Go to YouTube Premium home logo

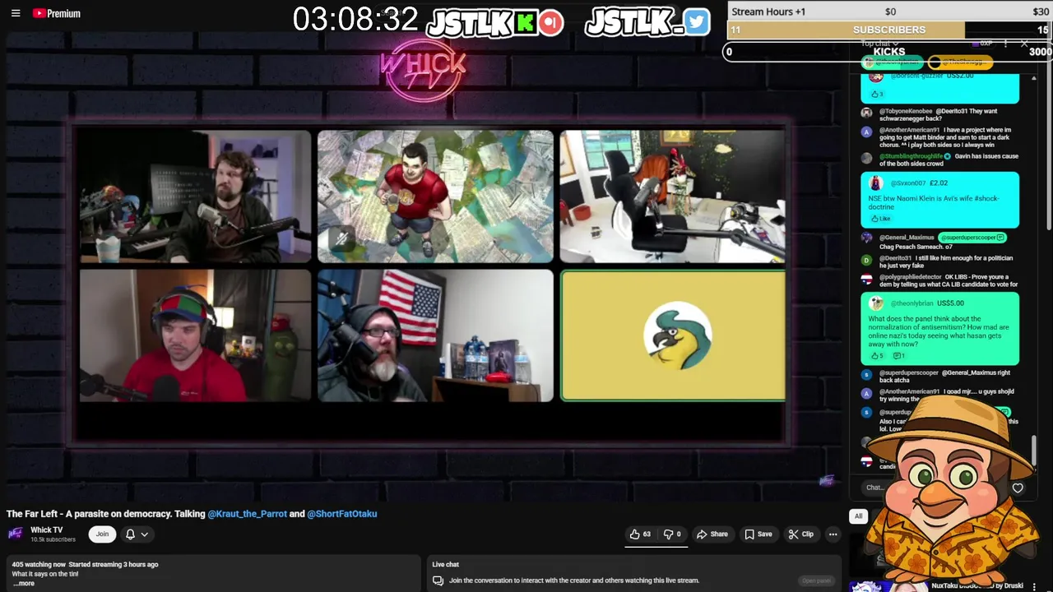click(x=57, y=13)
